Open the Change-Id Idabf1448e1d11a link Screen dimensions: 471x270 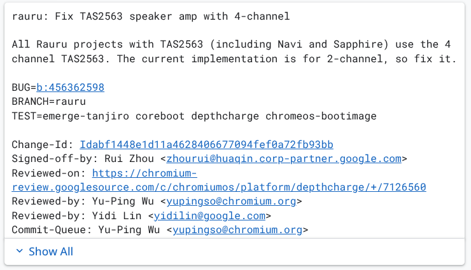pyautogui.click(x=206, y=145)
